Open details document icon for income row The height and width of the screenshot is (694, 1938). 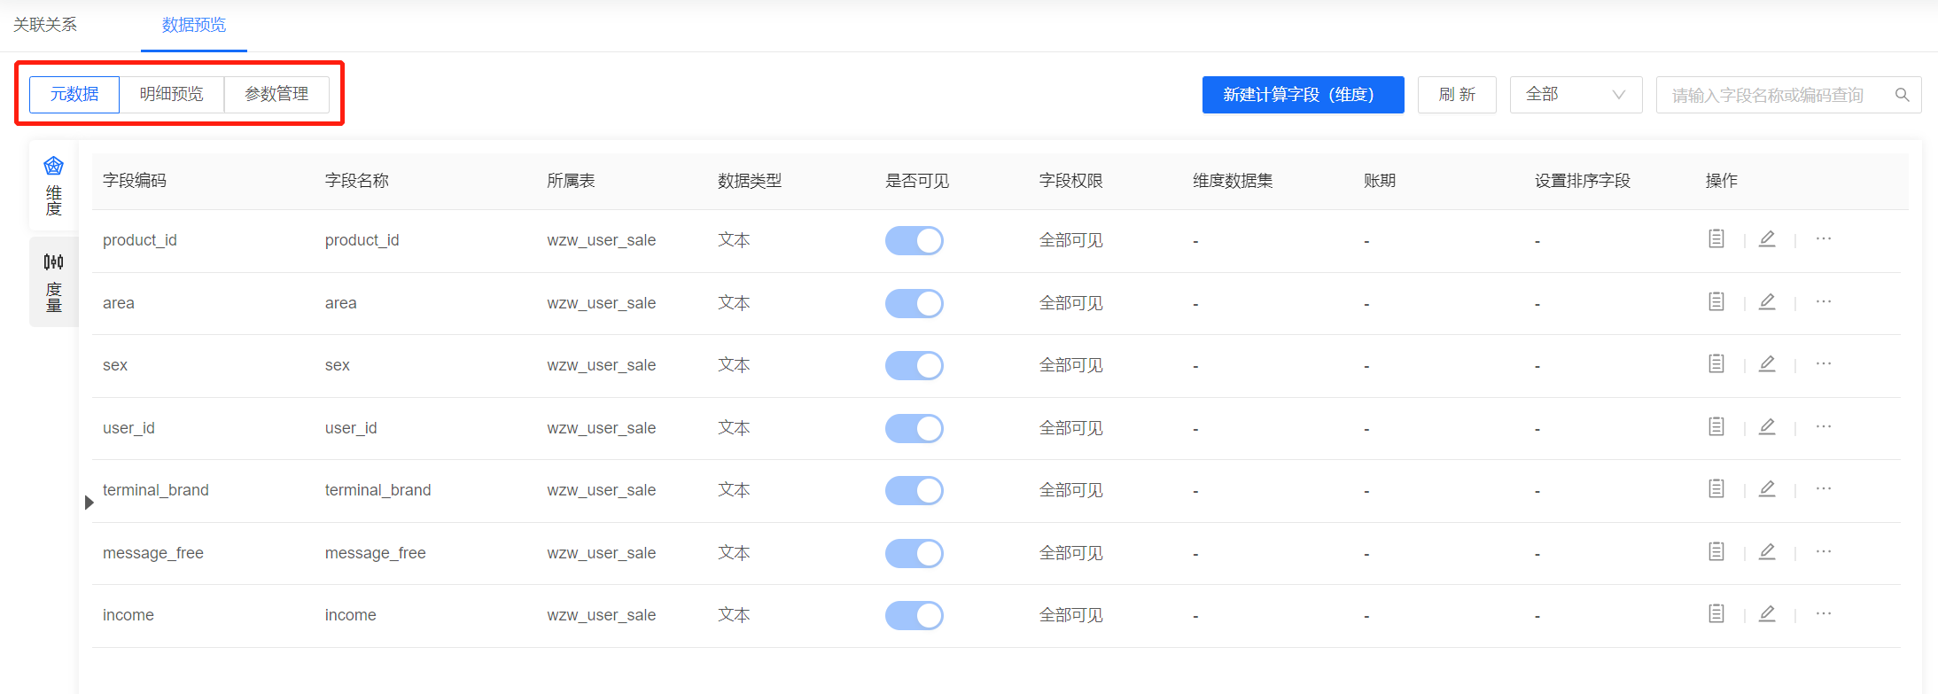pyautogui.click(x=1716, y=613)
